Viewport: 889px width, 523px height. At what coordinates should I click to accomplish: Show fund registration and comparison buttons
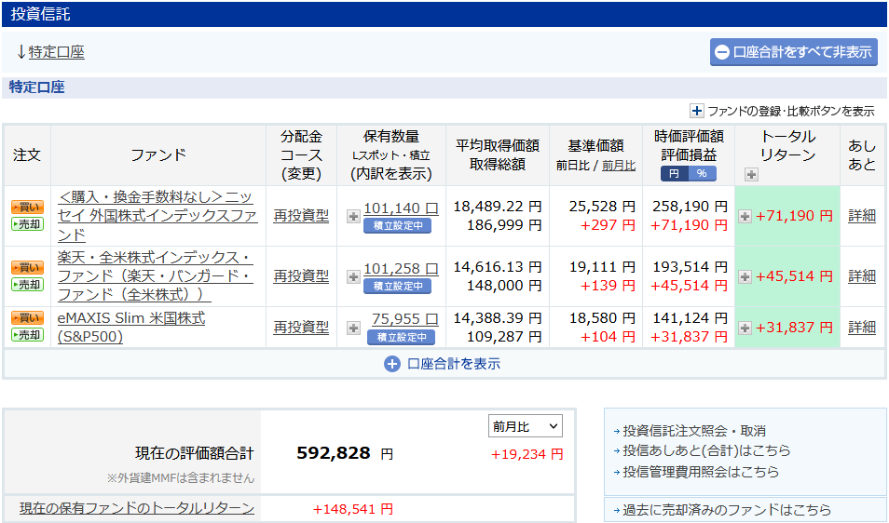[783, 111]
